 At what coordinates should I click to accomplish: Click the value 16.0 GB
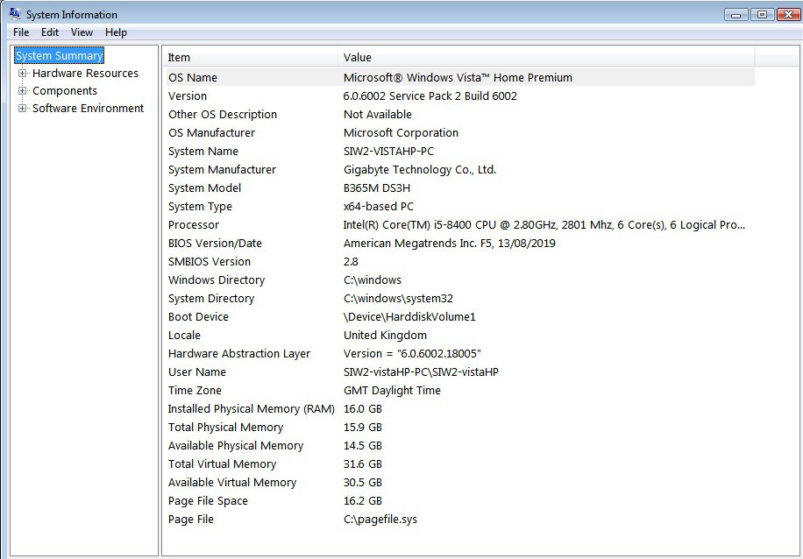point(363,409)
